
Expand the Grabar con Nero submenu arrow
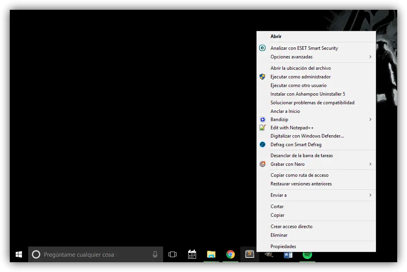371,164
